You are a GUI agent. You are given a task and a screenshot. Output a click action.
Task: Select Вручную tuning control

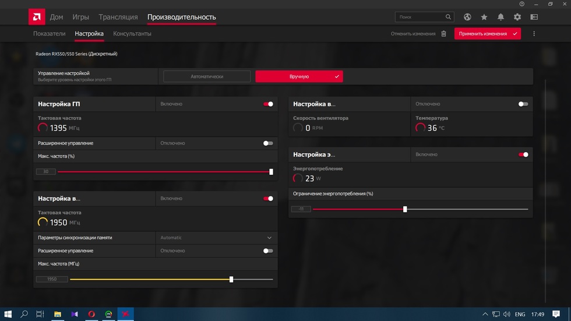click(x=299, y=76)
